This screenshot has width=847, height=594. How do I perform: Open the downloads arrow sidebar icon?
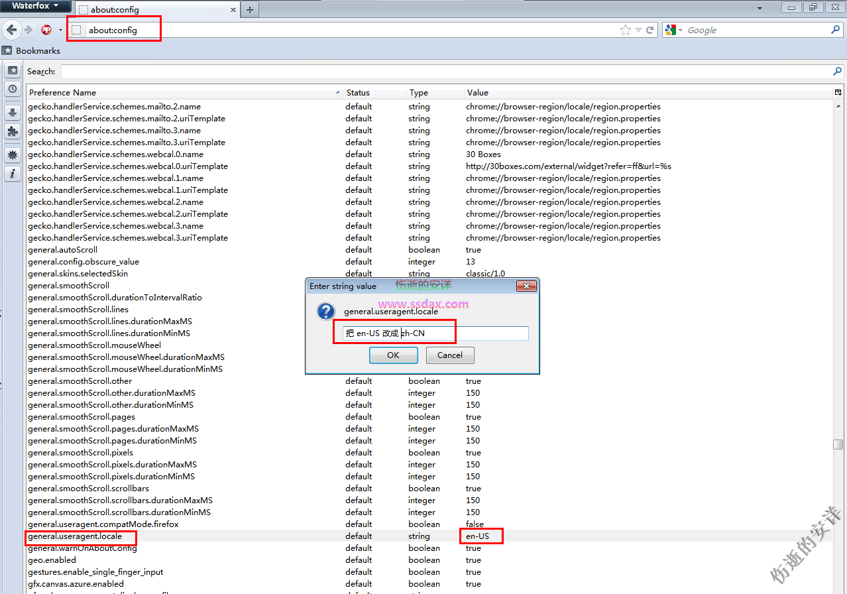tap(13, 113)
